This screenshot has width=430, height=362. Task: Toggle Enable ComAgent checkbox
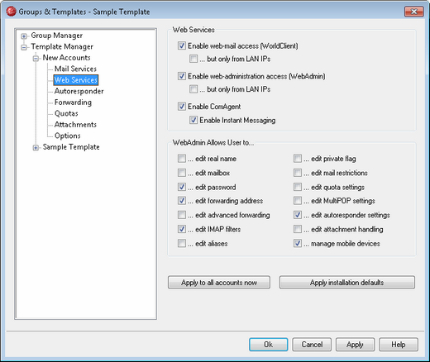182,107
